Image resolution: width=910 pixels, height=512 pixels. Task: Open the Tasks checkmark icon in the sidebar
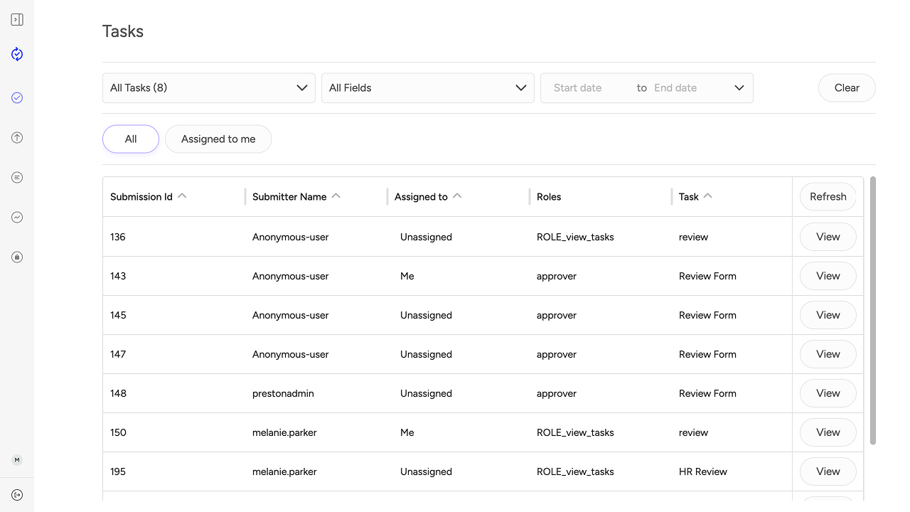coord(17,98)
